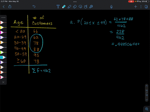Select the Hand tool
150x112 pixels.
(86, 7)
